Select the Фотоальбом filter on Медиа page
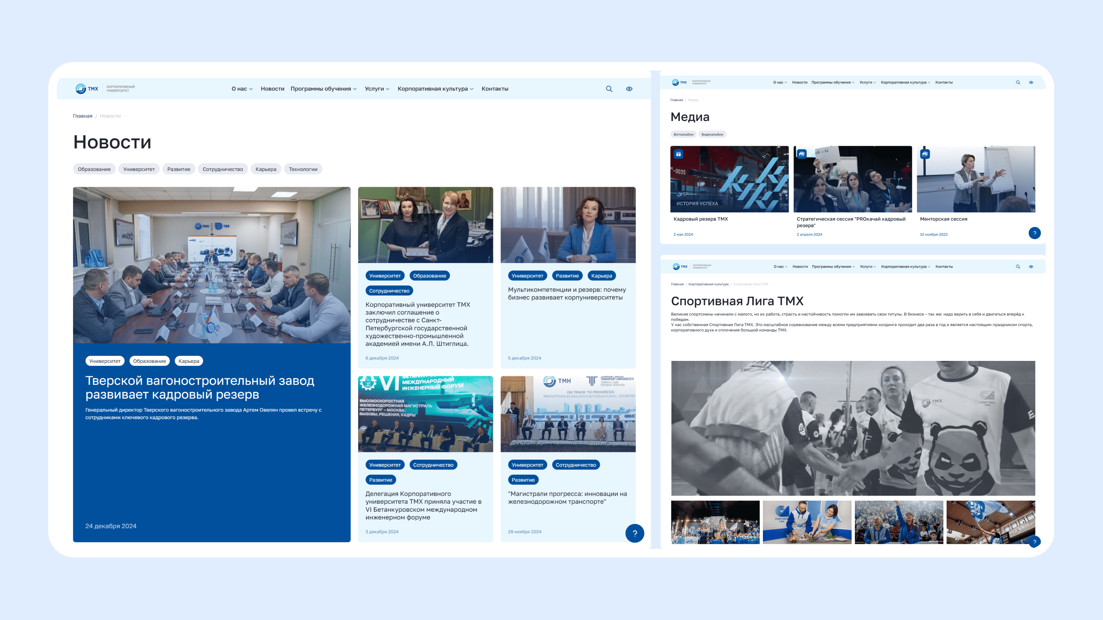Image resolution: width=1103 pixels, height=620 pixels. (683, 134)
